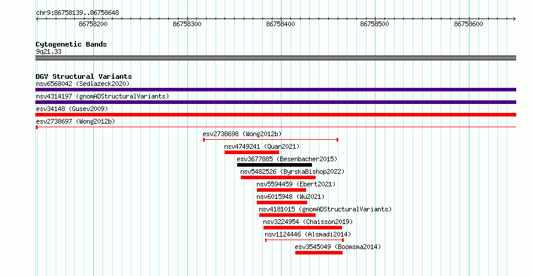Click the esv3677885 (Besenbacher2015) label
Screen dimensions: 533x276
287,159
